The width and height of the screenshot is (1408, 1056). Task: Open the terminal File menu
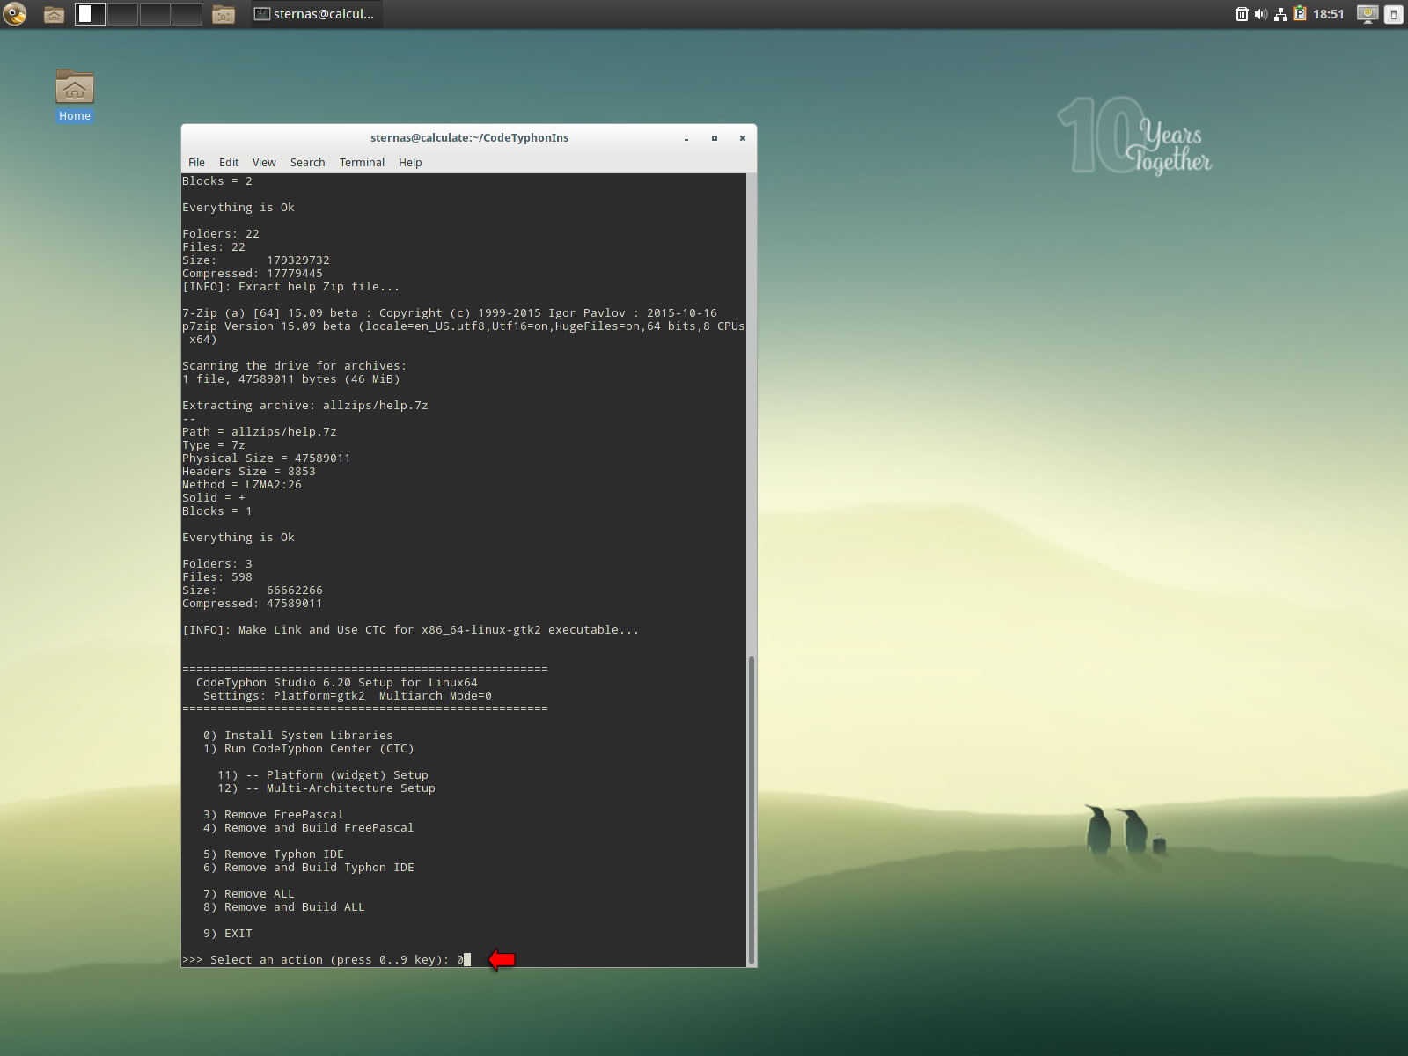pyautogui.click(x=196, y=162)
